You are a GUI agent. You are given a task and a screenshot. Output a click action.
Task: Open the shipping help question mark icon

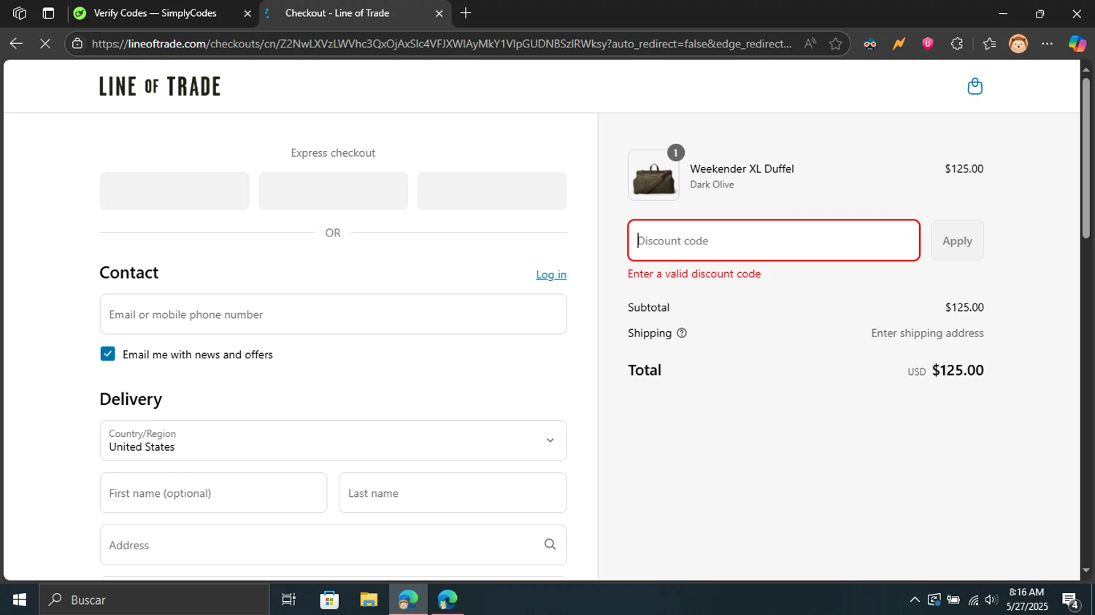click(x=682, y=333)
